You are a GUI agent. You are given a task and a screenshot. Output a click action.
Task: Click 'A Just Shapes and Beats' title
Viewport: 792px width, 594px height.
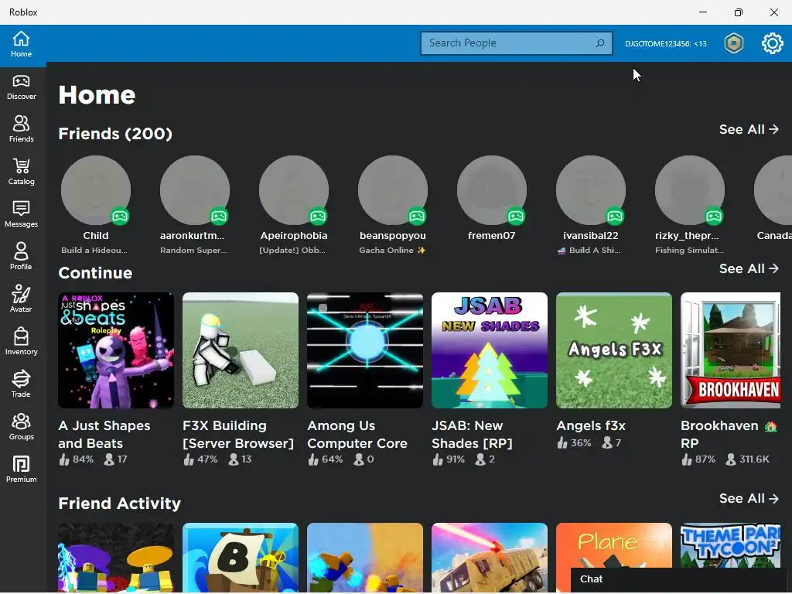click(104, 435)
